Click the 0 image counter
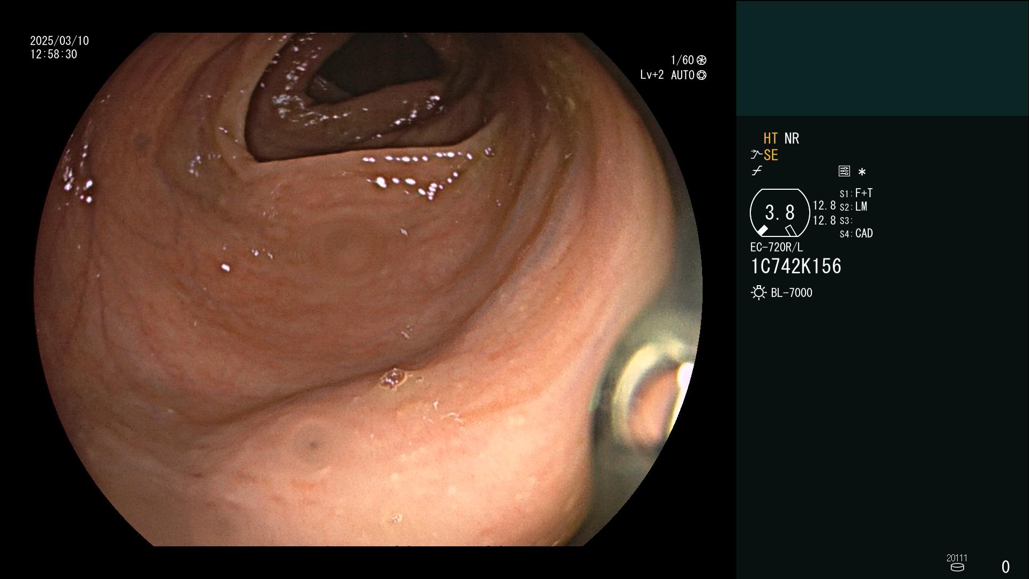This screenshot has width=1029, height=579. pos(1005,567)
